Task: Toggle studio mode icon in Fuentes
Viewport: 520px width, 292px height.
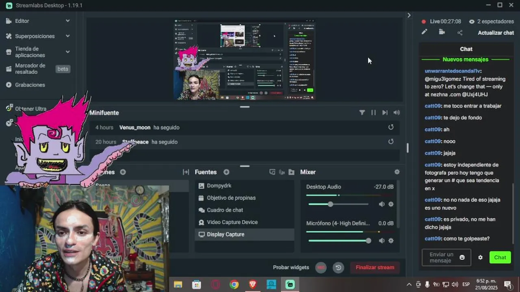Action: [x=282, y=172]
